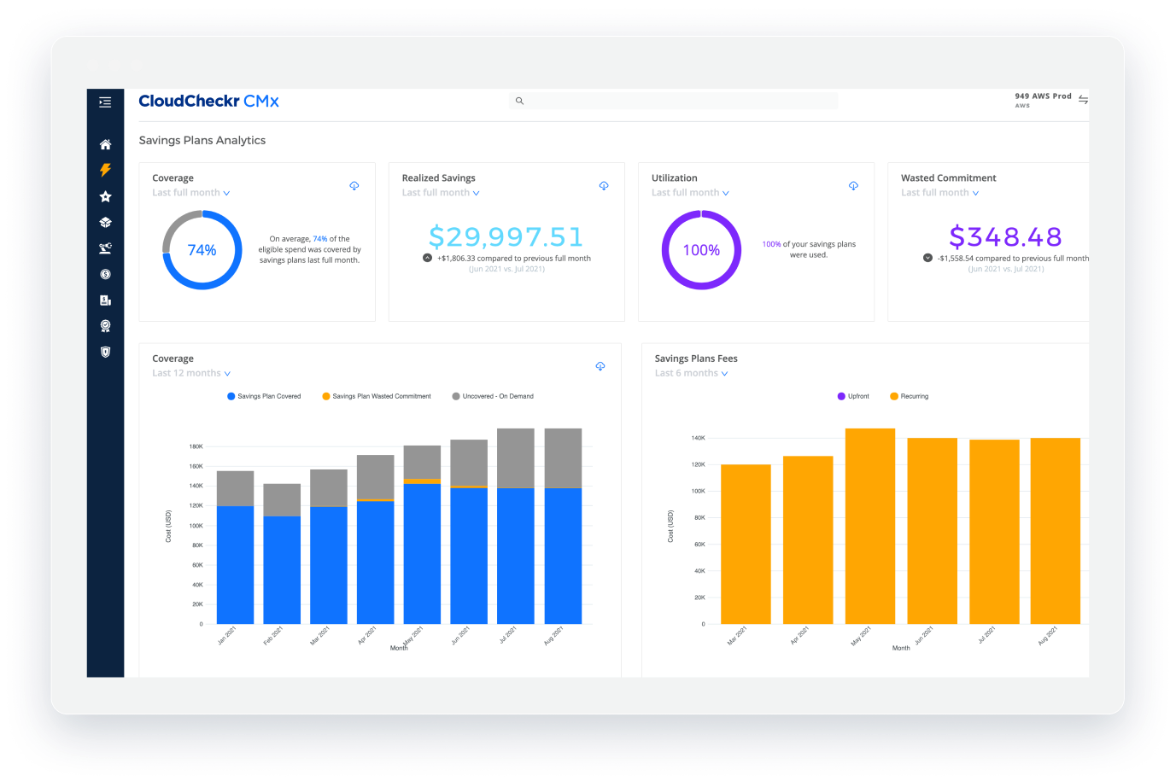Viewport: 1176px width, 781px height.
Task: Toggle Savings Plan Covered legend series
Action: coord(264,396)
